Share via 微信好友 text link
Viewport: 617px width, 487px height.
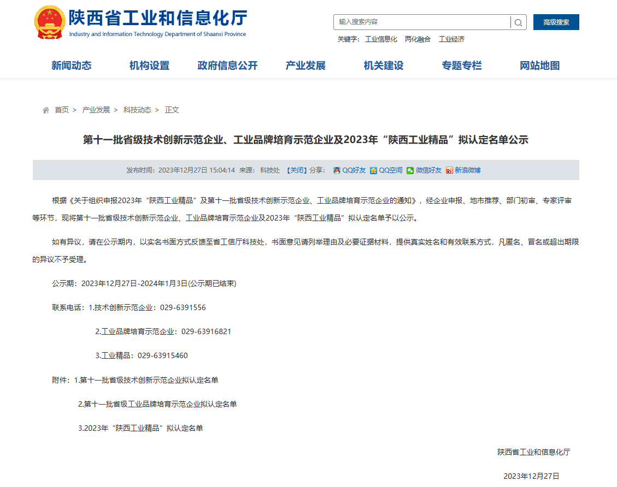click(428, 170)
